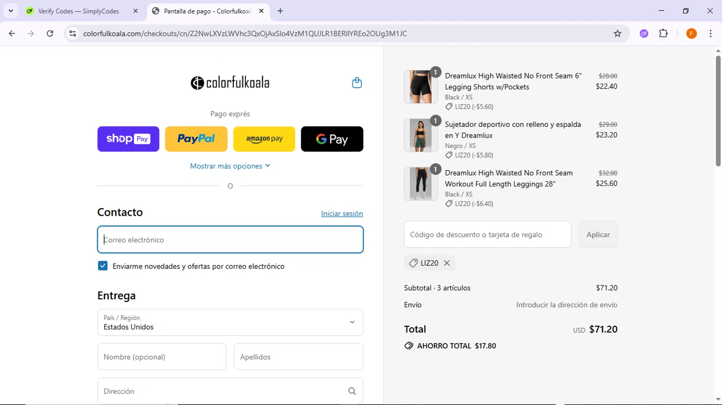Viewport: 722px width, 405px height.
Task: Close the Pantalla de pago tab
Action: tap(261, 11)
